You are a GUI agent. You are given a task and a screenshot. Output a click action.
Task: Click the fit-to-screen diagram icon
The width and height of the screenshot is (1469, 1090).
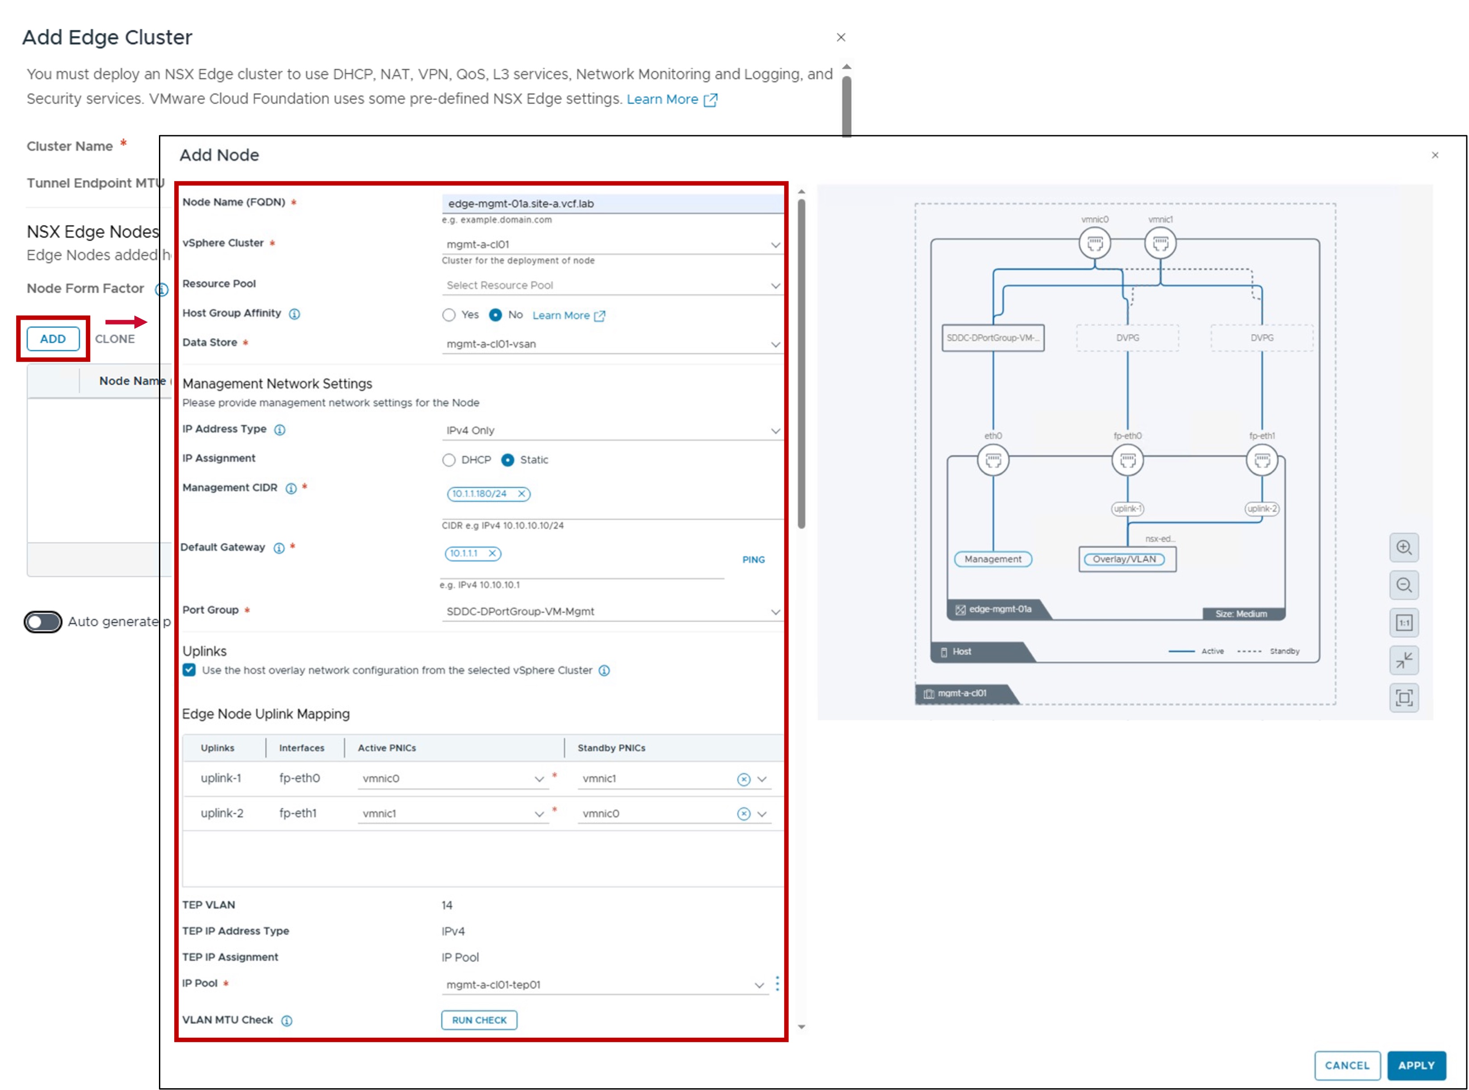tap(1404, 697)
